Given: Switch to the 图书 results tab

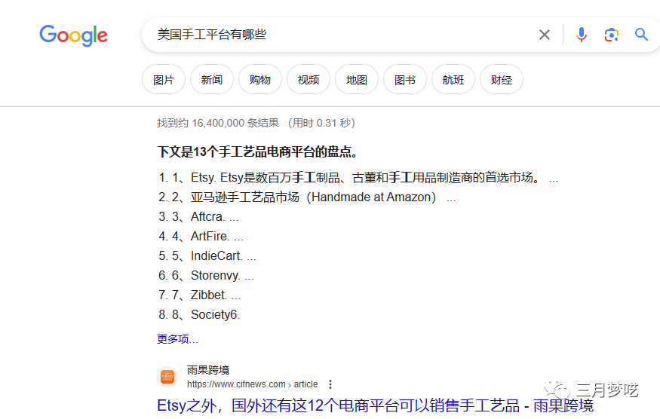Looking at the screenshot, I should (x=405, y=80).
